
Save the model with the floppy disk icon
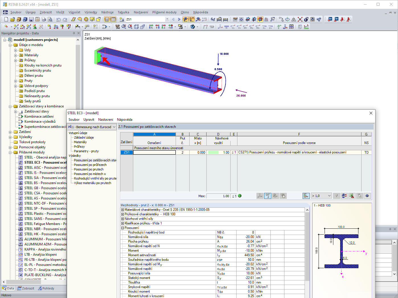pyautogui.click(x=31, y=19)
